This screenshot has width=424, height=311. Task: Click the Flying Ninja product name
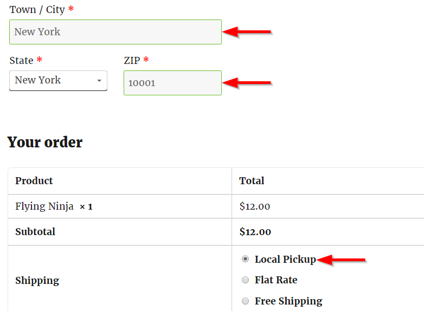coord(44,206)
